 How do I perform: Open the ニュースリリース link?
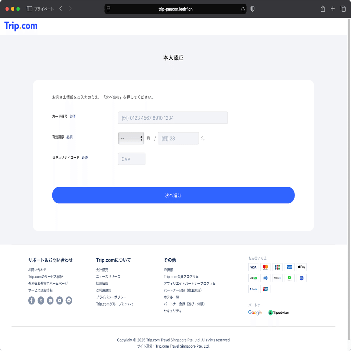tap(108, 277)
